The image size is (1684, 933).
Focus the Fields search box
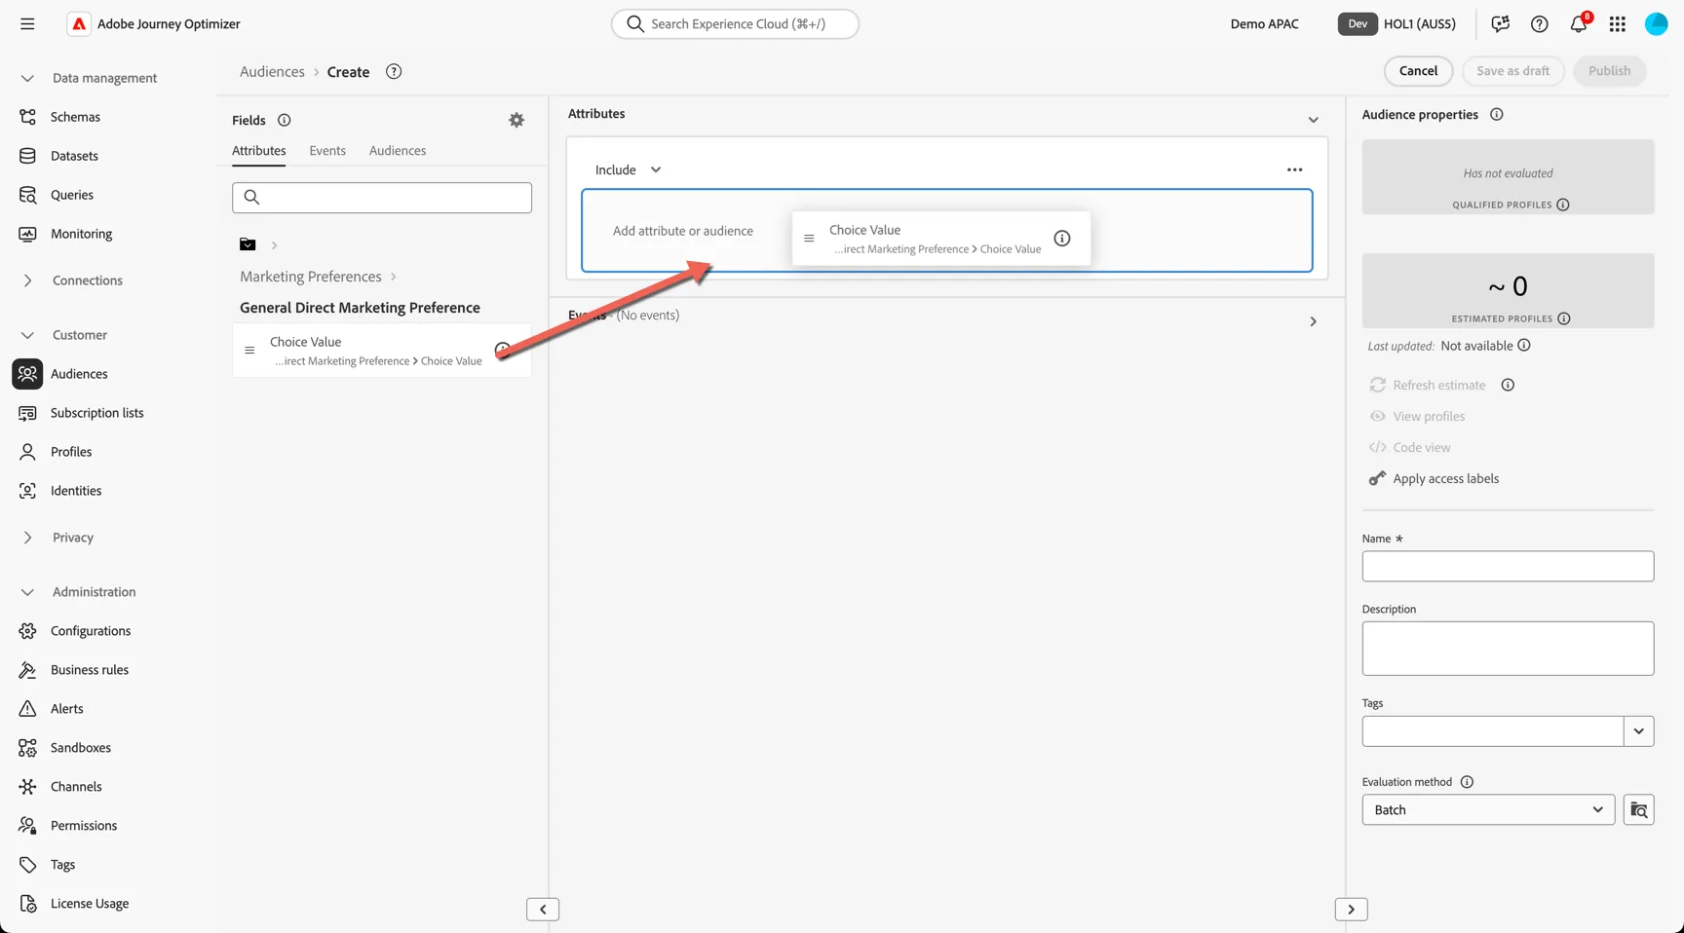point(382,198)
